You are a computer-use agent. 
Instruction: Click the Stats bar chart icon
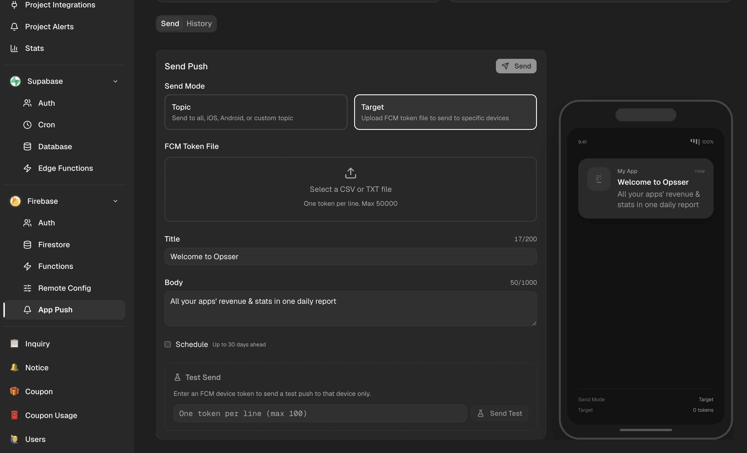pyautogui.click(x=14, y=48)
